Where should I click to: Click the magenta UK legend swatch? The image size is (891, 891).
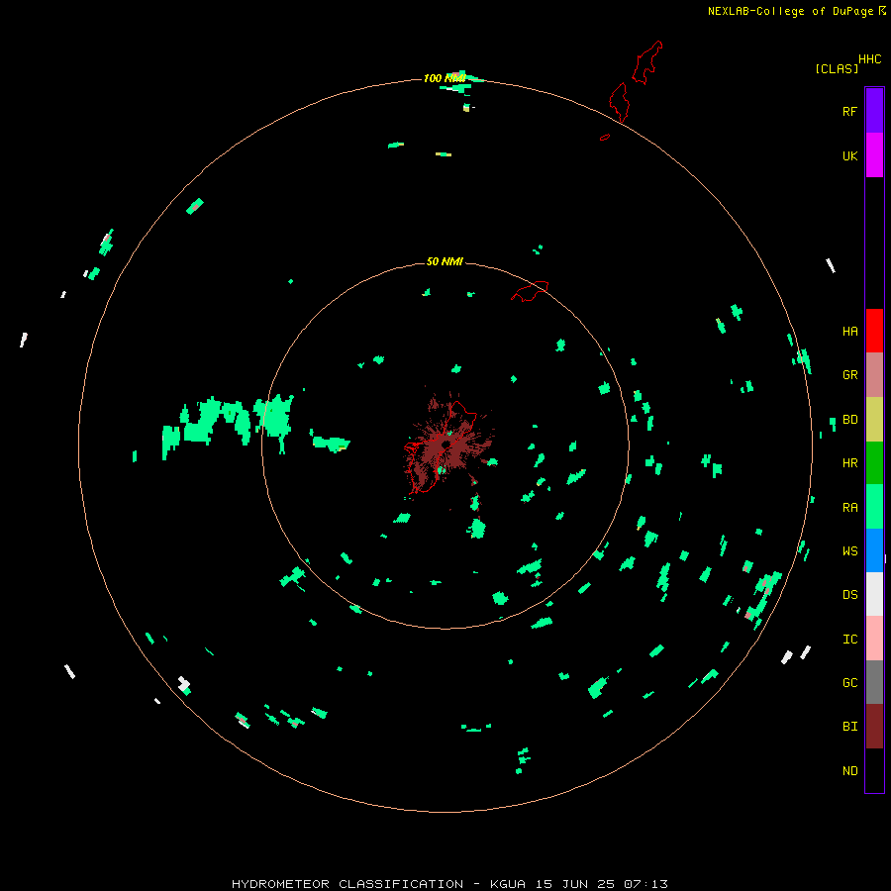pyautogui.click(x=874, y=155)
